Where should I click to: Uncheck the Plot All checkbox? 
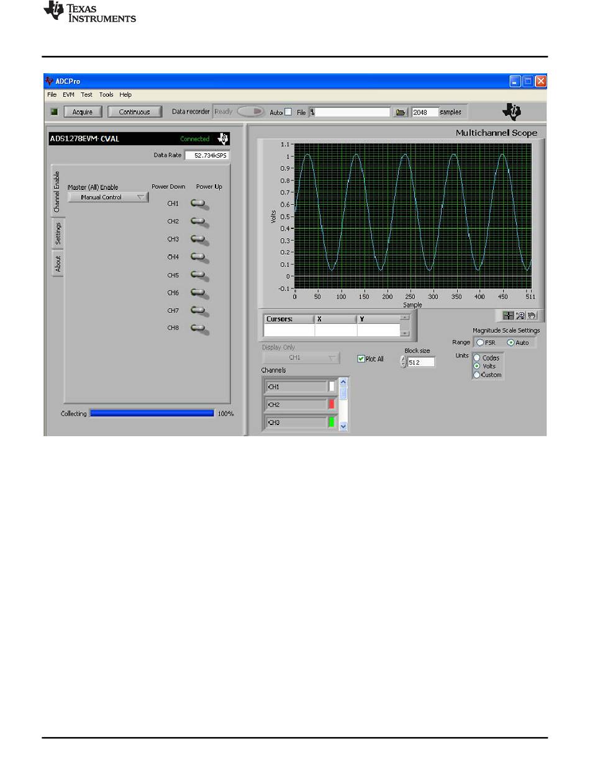pos(361,359)
